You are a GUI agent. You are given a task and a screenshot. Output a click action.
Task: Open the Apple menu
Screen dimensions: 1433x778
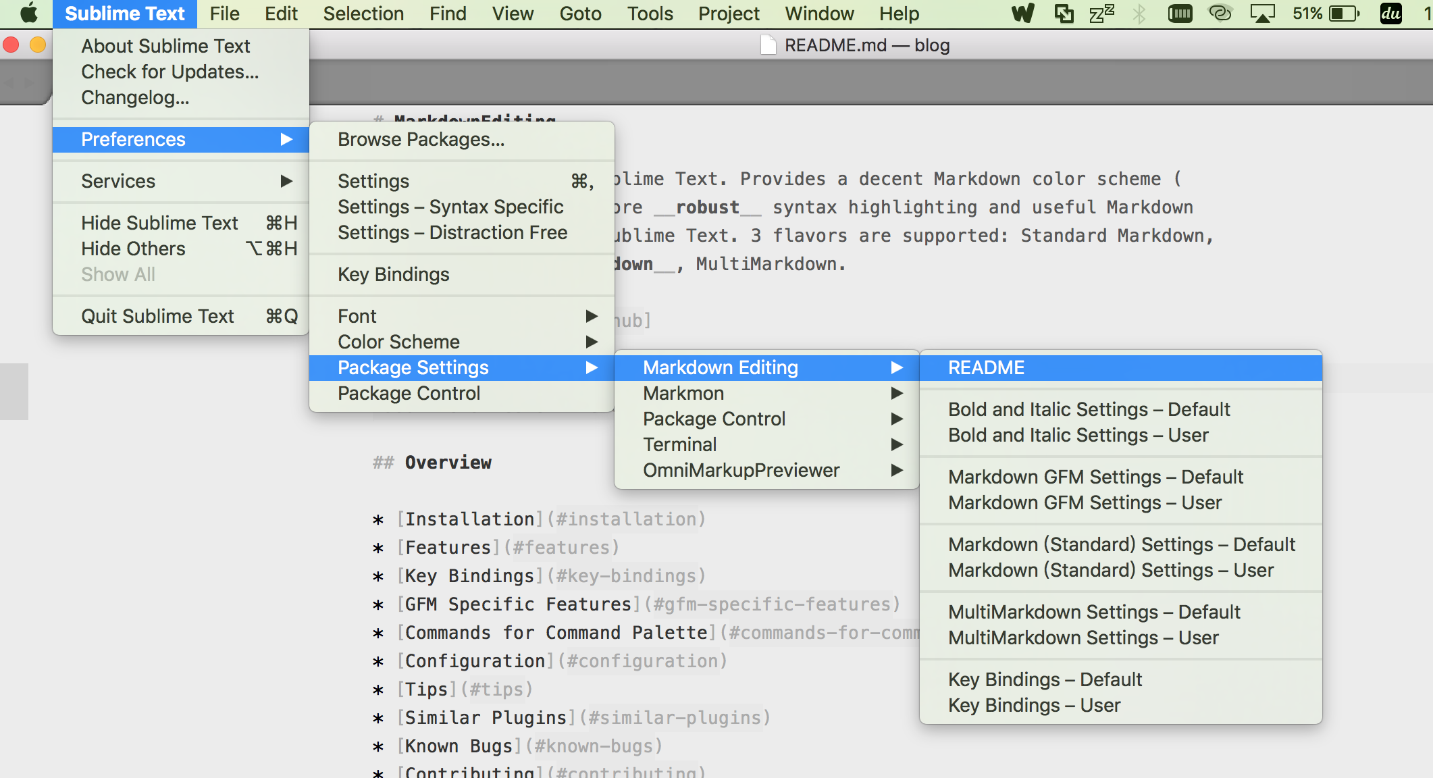(29, 14)
